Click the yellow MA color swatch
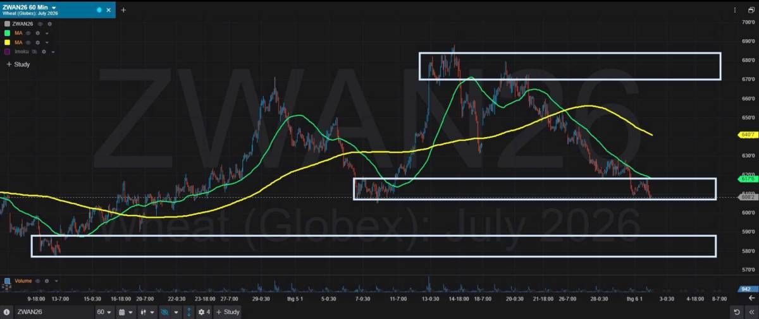Image resolution: width=759 pixels, height=319 pixels. point(7,42)
